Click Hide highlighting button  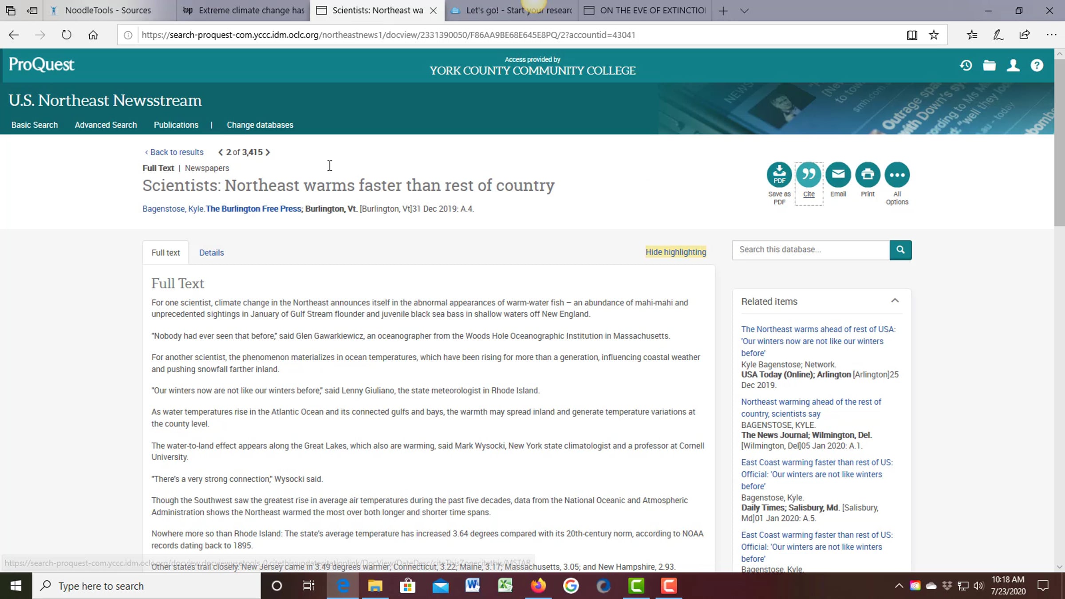click(676, 252)
